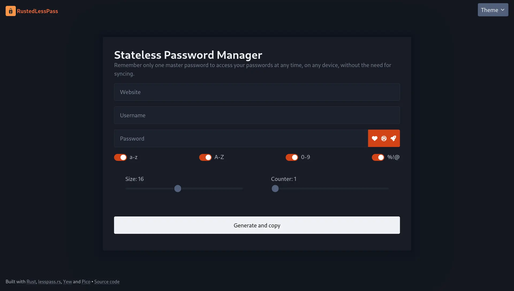Click the rocket icon beside password field

pyautogui.click(x=393, y=138)
